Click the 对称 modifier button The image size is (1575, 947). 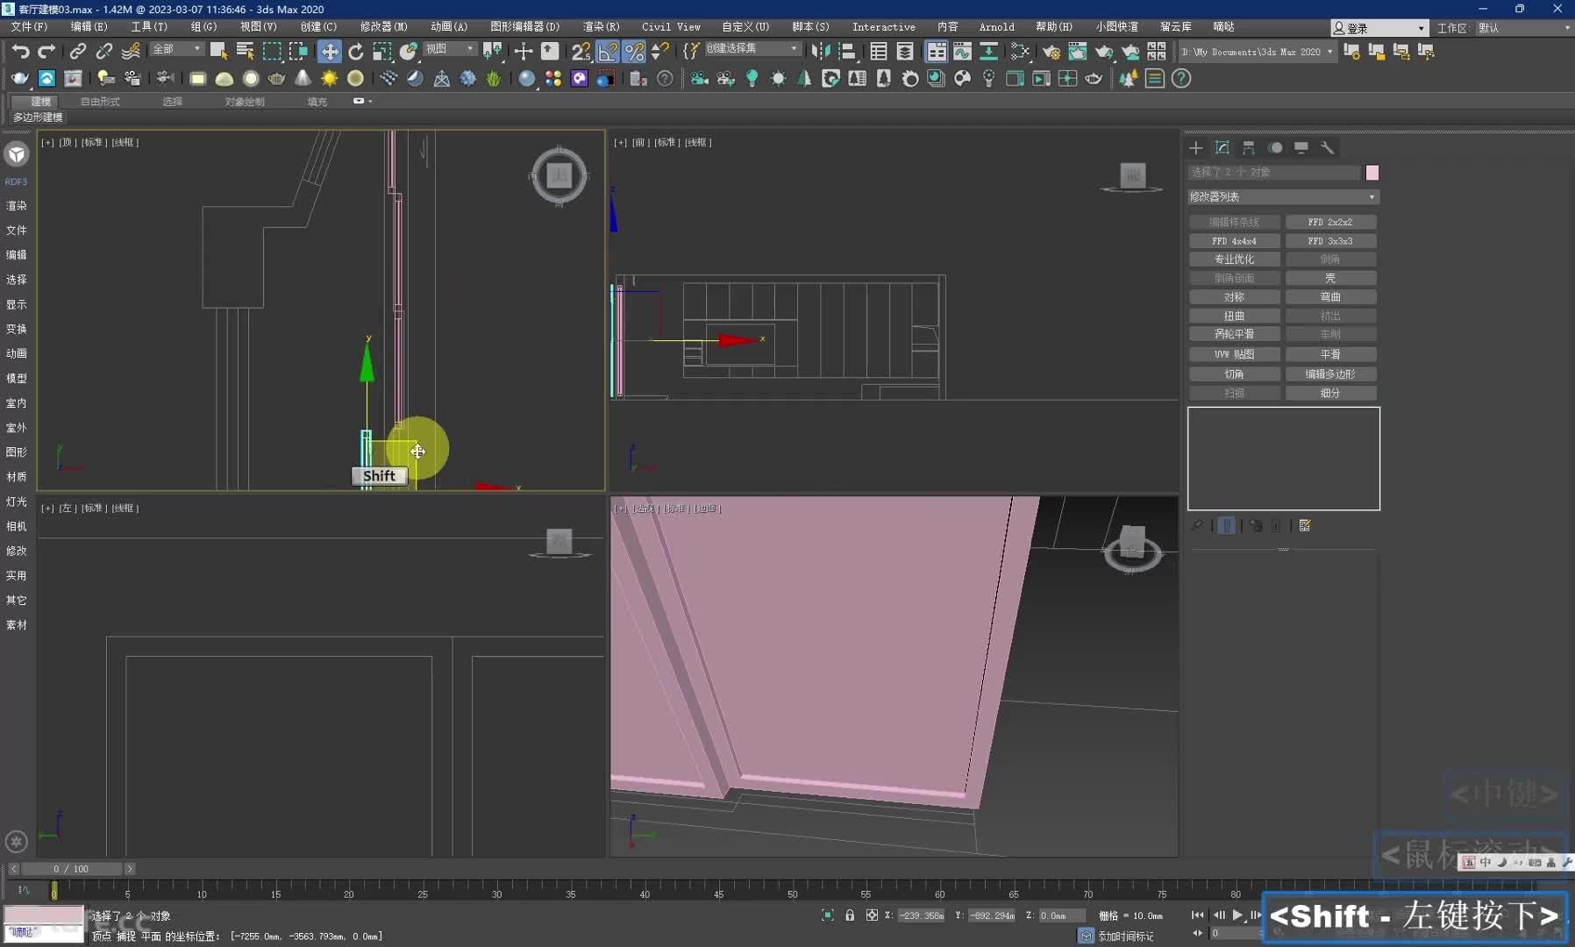coord(1234,297)
